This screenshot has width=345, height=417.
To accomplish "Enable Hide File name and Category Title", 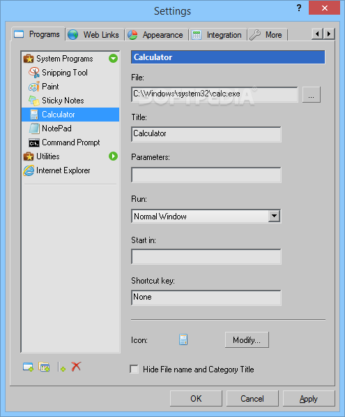I will click(134, 369).
